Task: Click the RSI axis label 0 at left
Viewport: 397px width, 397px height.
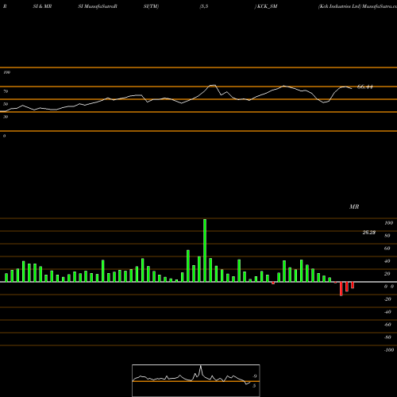Action: tap(4, 136)
